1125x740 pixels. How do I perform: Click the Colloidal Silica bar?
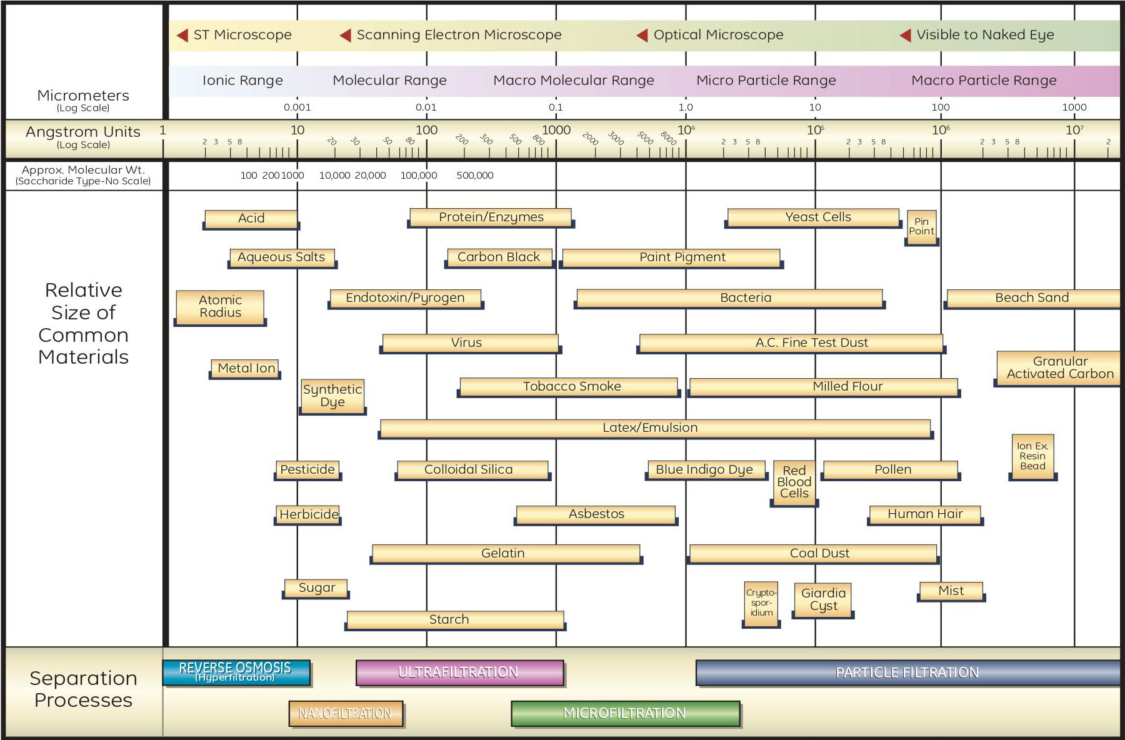[472, 470]
